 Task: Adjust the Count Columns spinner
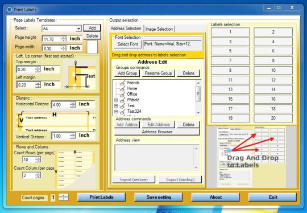(x=38, y=175)
